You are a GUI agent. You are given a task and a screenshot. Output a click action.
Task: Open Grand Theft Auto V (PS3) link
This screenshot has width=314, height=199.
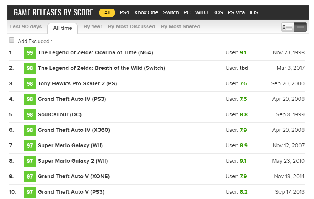click(x=71, y=192)
